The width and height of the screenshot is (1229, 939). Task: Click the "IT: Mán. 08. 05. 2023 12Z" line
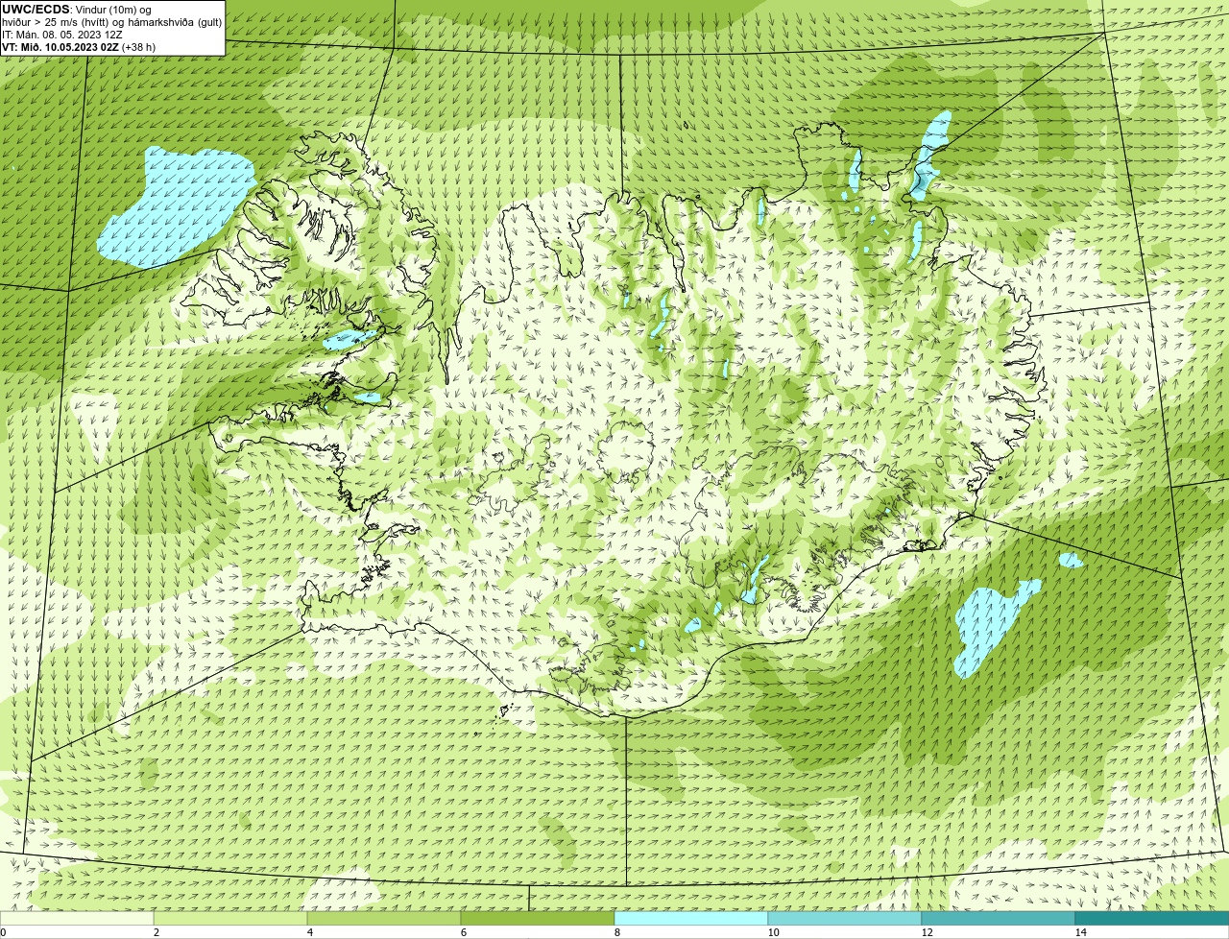tap(62, 34)
